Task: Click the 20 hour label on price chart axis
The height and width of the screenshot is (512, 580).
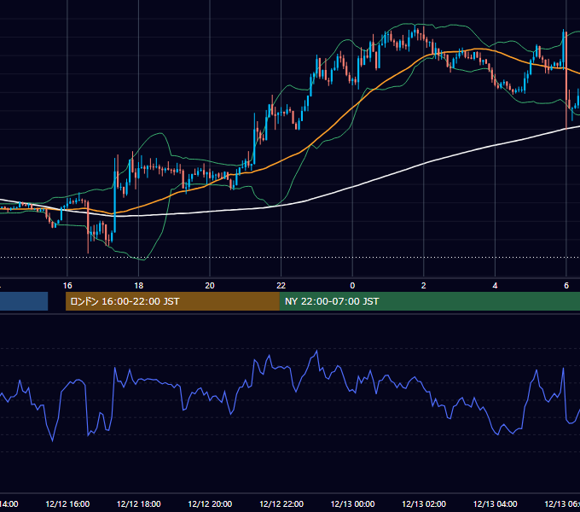Action: tap(210, 286)
